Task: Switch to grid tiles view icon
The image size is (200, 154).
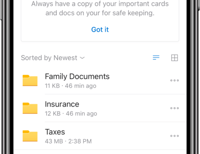Action: click(174, 58)
